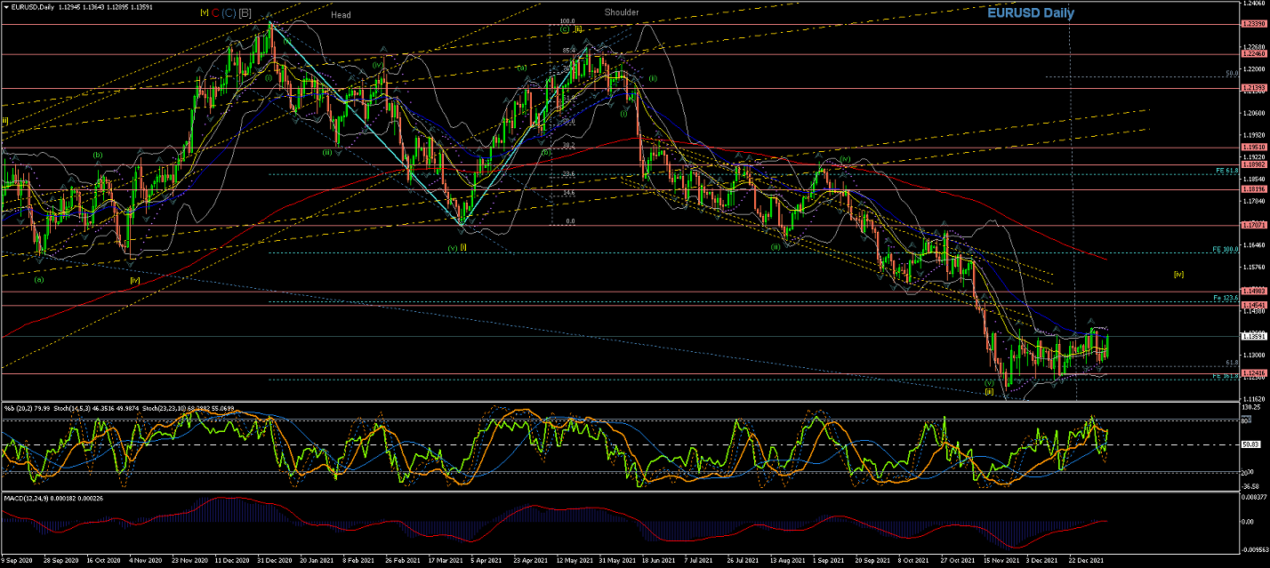The width and height of the screenshot is (1270, 568).
Task: Select the 1.22460 price level tag
Action: click(x=1253, y=54)
